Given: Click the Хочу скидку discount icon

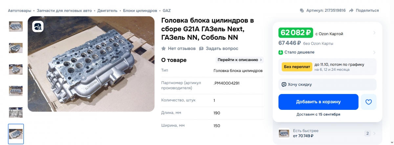Looking at the screenshot, I should [284, 85].
